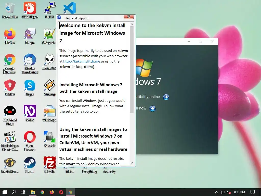Close the Help and Support window
The image size is (261, 196).
tap(129, 17)
